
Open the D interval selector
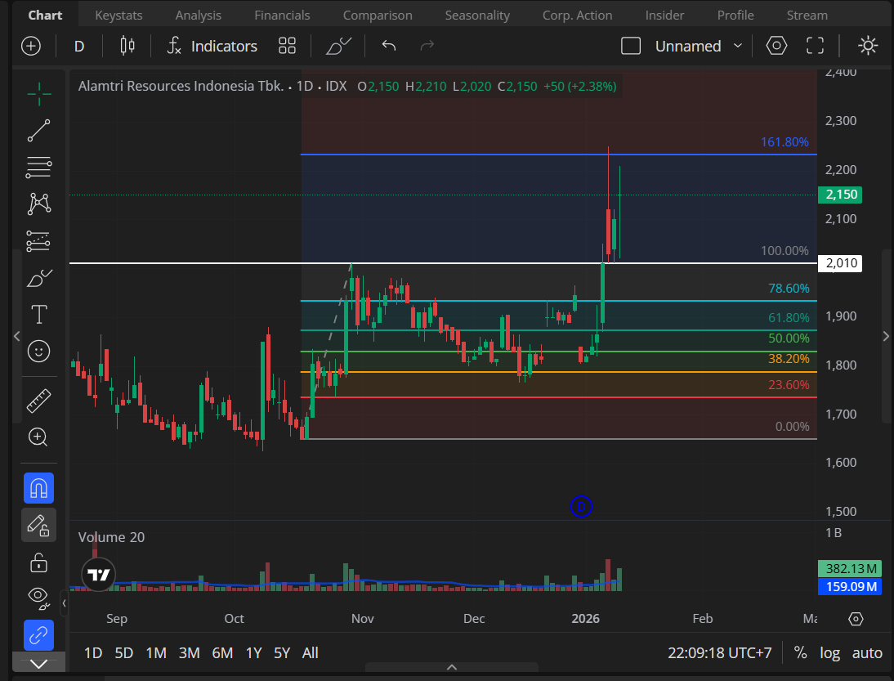79,47
